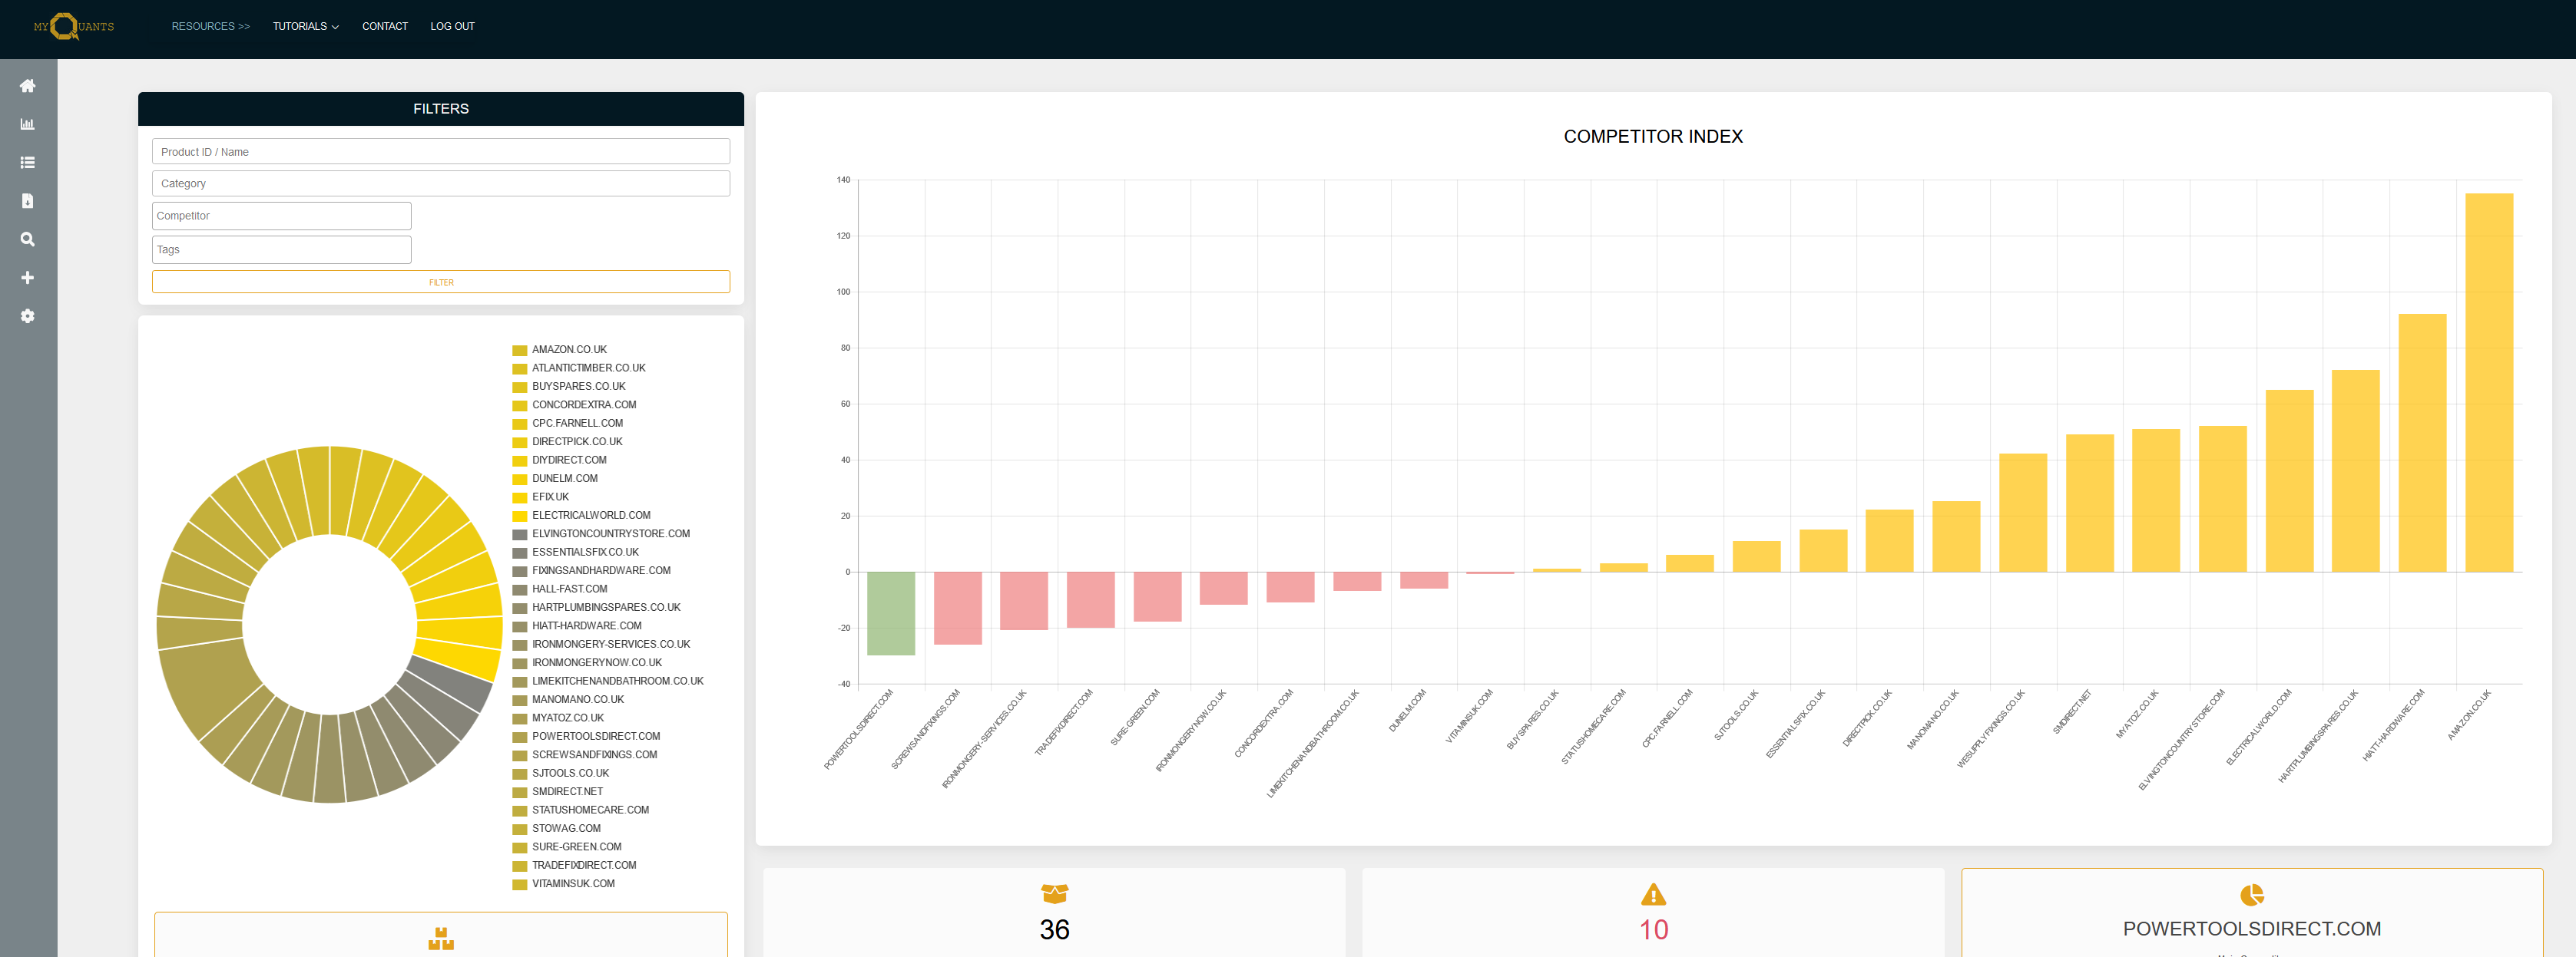Click the boxes icon below the donut chart
This screenshot has height=957, width=2576.
(x=441, y=938)
